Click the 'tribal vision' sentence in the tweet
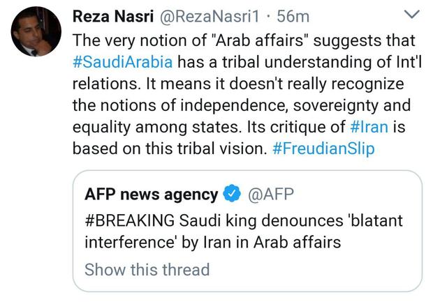 coord(170,149)
